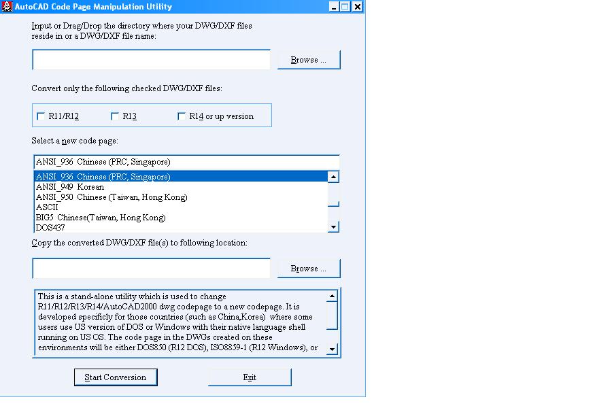Image resolution: width=612 pixels, height=408 pixels.
Task: Maximize the Code Page Manipulation Utility window
Action: pyautogui.click(x=345, y=7)
